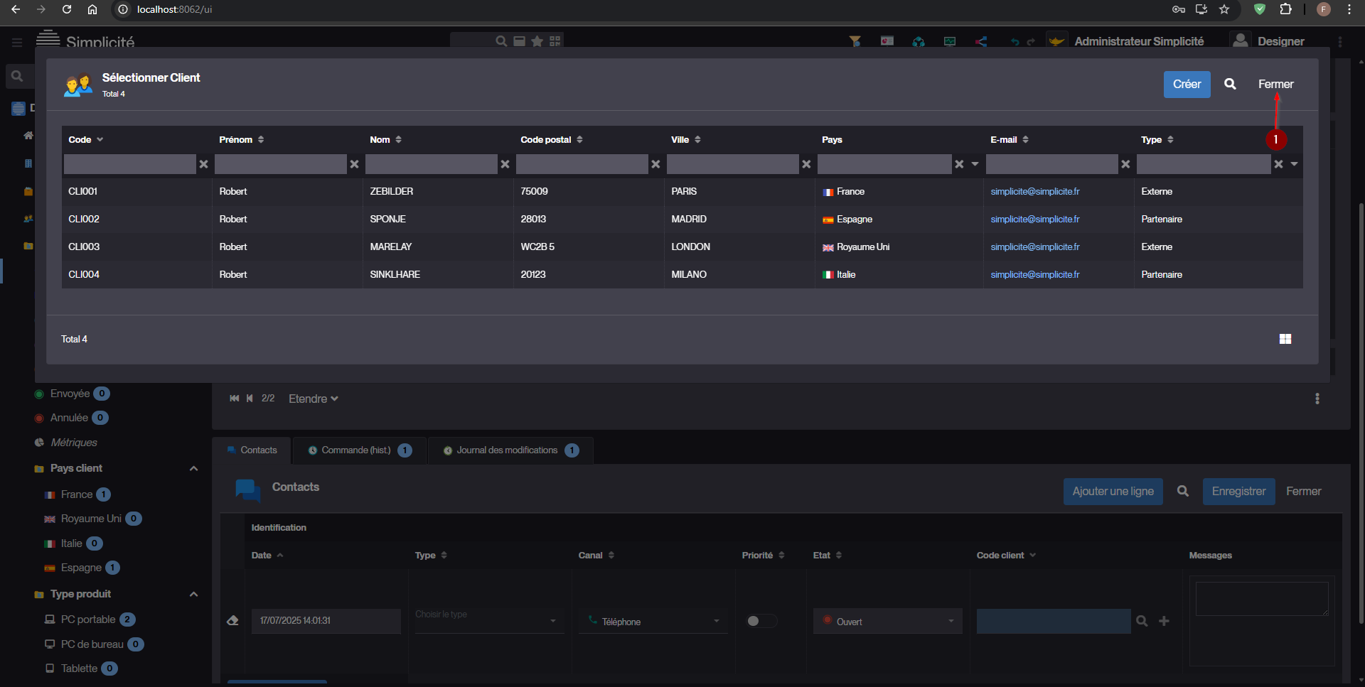Click the search magnifier in Sélectionner Client header
Screen dimensions: 1365x687
[1230, 84]
